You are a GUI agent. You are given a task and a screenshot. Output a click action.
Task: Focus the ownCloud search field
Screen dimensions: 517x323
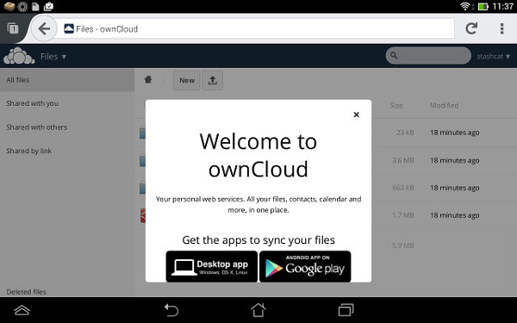click(428, 56)
